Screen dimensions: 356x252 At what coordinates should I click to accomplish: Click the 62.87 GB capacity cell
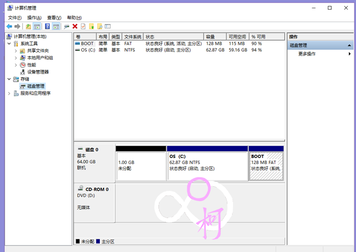215,50
